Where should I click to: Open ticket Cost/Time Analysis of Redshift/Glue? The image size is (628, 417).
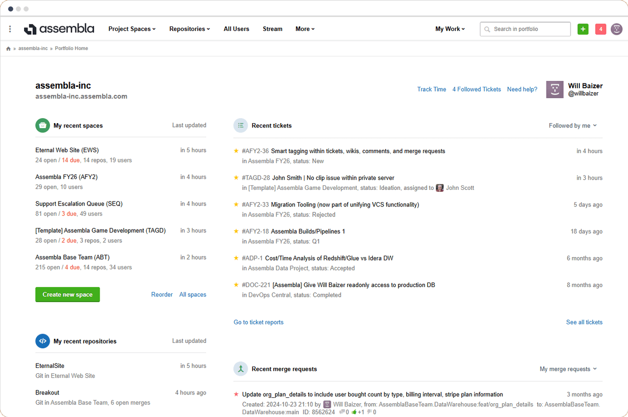pyautogui.click(x=329, y=258)
